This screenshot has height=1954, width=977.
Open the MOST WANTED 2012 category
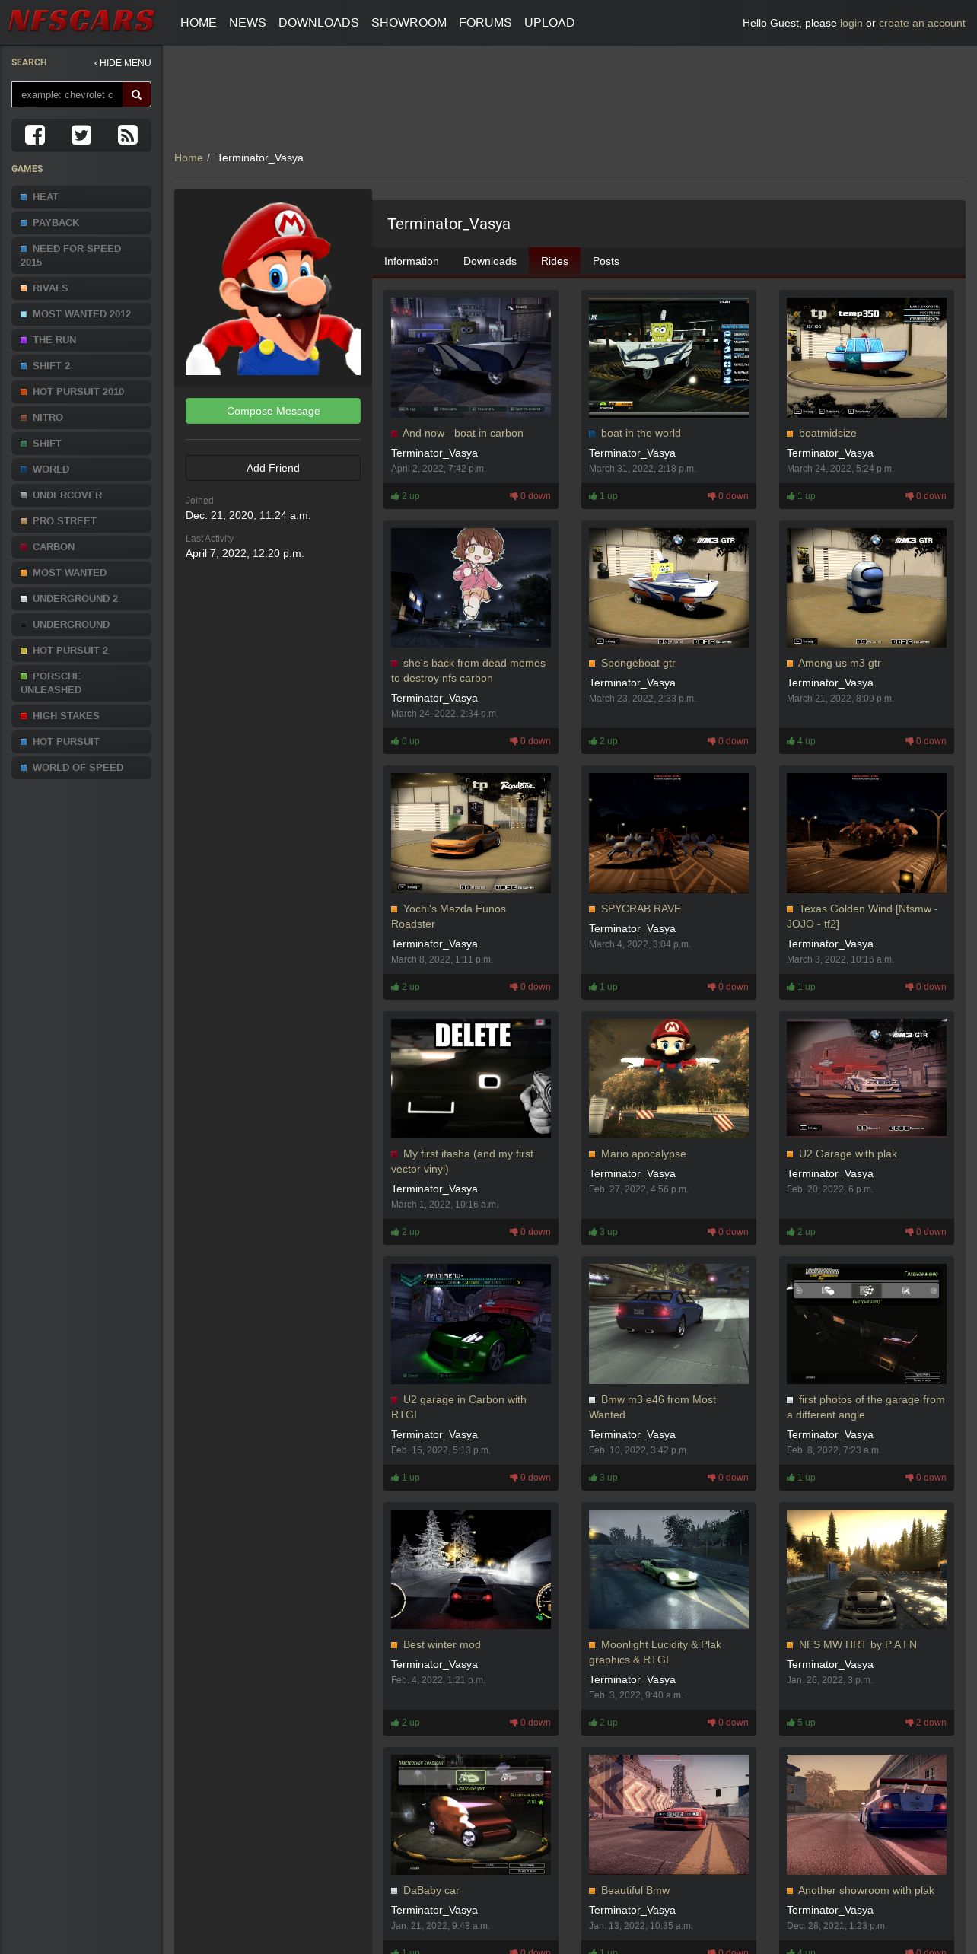tap(81, 314)
